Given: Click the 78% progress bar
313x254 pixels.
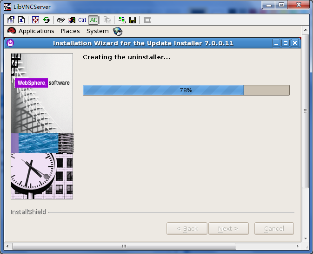Looking at the screenshot, I should tap(186, 90).
